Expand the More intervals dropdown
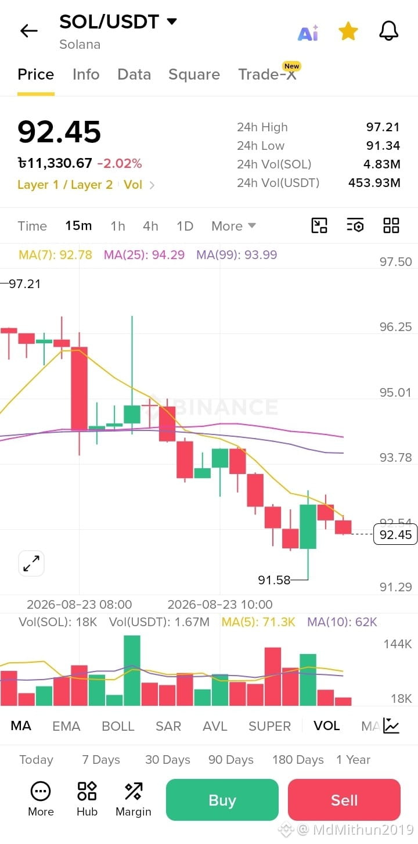Image resolution: width=418 pixels, height=844 pixels. [x=234, y=226]
